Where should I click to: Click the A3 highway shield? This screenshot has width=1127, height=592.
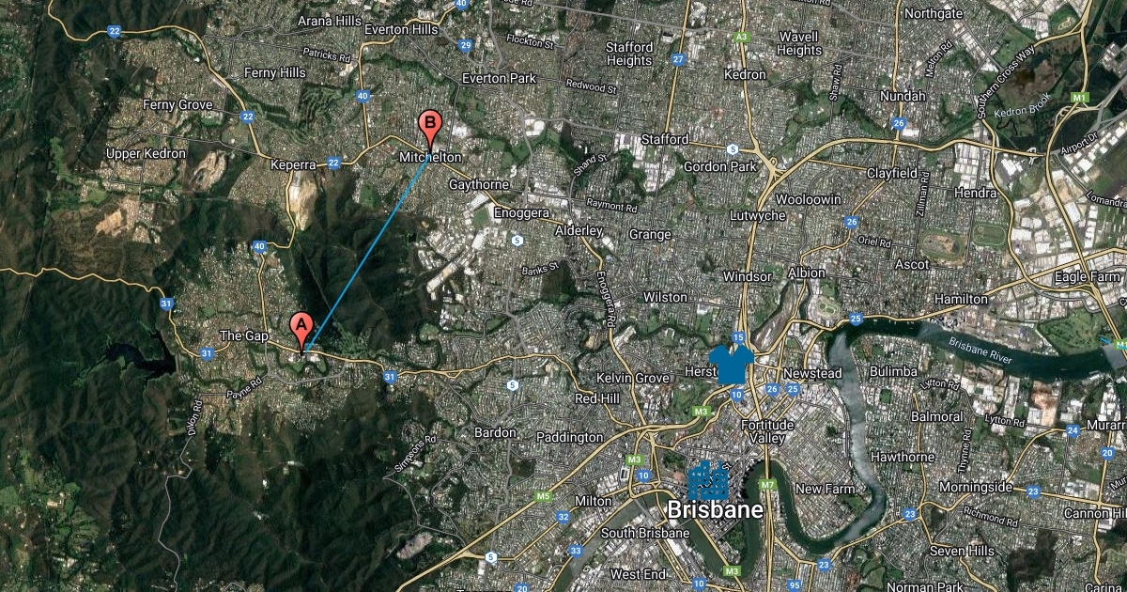(743, 37)
